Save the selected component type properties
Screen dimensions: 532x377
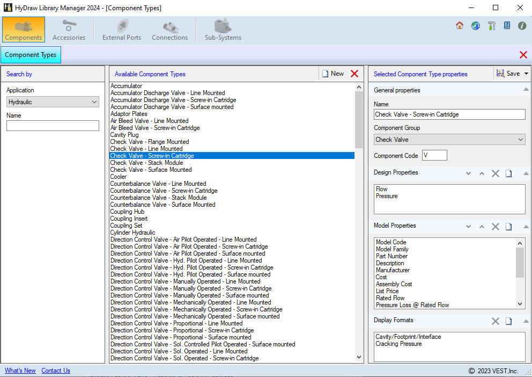click(508, 74)
